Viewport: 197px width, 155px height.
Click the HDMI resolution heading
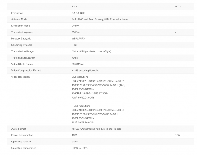pos(81,106)
